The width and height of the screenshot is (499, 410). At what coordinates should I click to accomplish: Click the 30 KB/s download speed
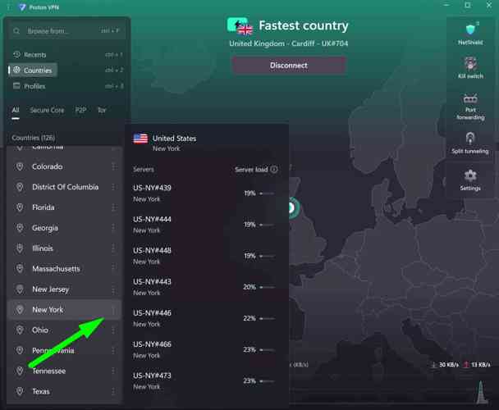(445, 365)
